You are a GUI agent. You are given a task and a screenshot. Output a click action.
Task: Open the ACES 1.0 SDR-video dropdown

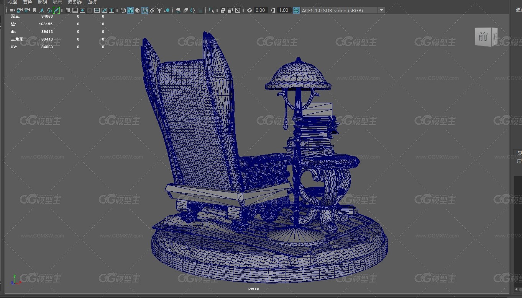(343, 10)
